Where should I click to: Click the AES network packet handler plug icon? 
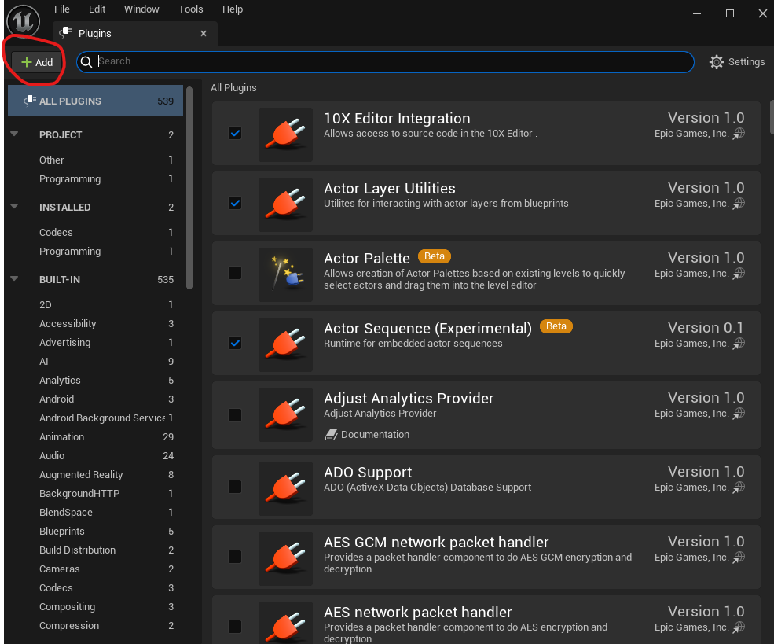[x=285, y=624]
